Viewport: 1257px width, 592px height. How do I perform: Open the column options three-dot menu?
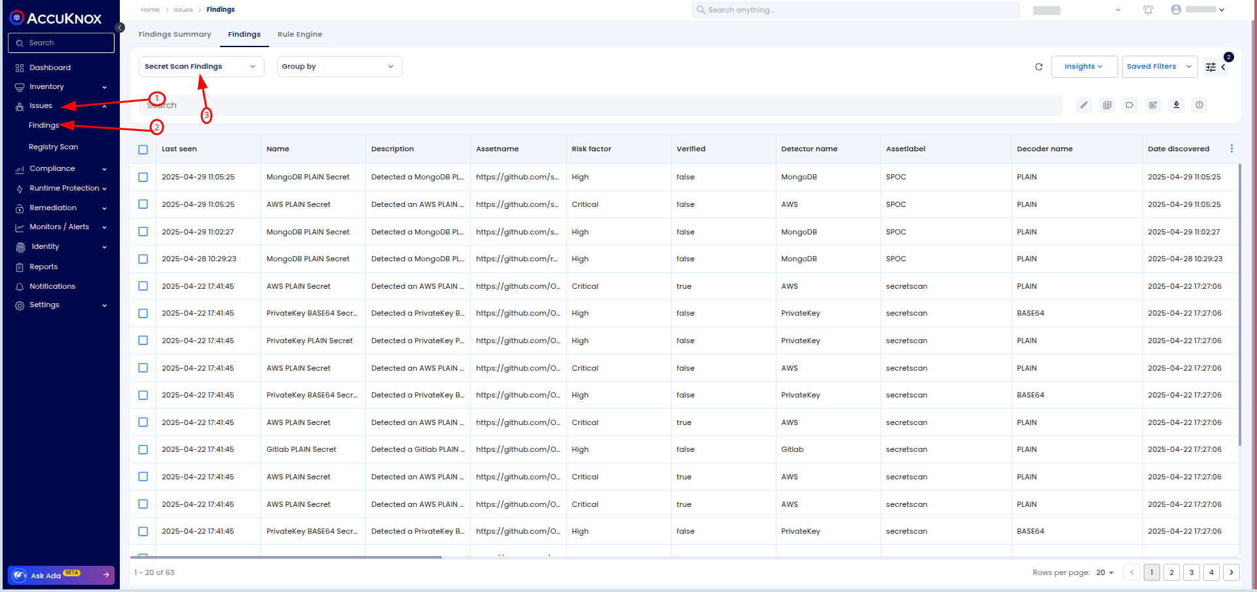click(x=1231, y=149)
